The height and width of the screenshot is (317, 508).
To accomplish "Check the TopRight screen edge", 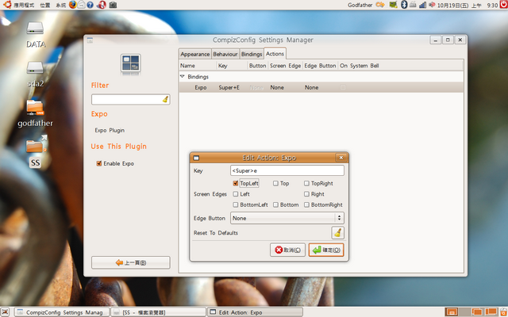I will point(306,183).
